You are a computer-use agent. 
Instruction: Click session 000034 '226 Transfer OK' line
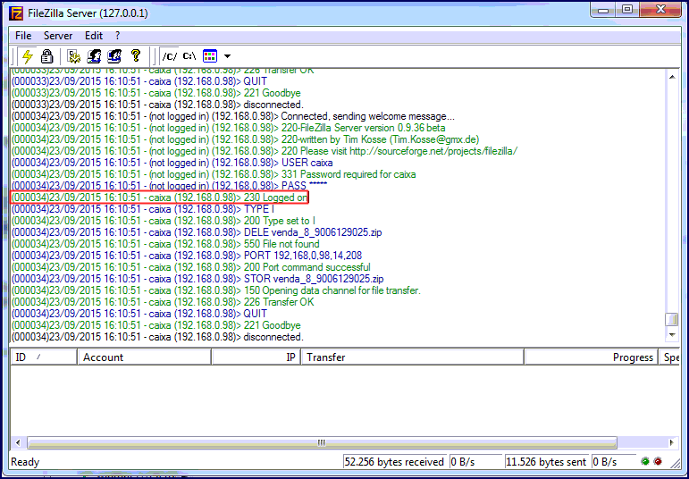[163, 302]
